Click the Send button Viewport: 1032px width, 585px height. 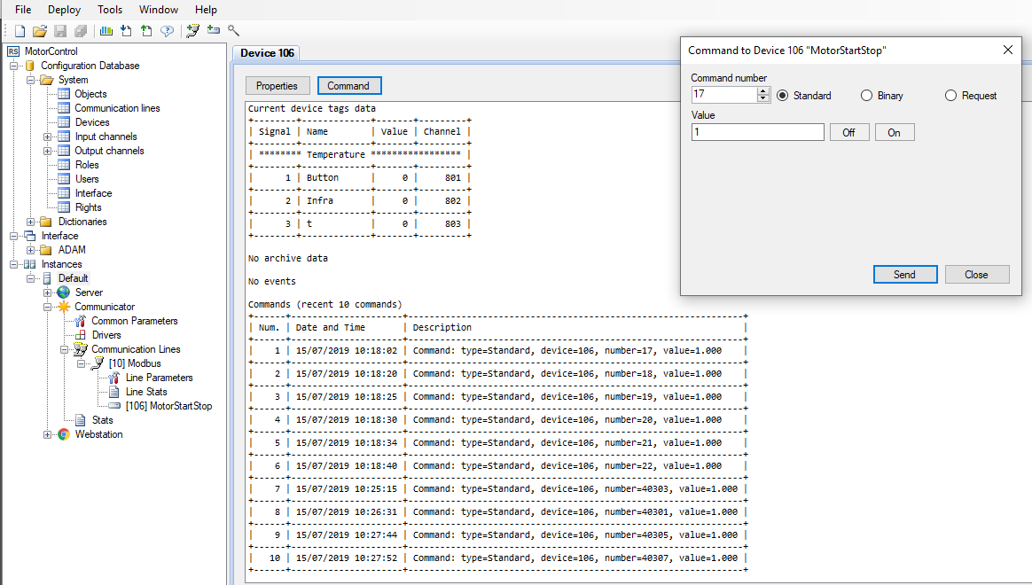pyautogui.click(x=905, y=275)
